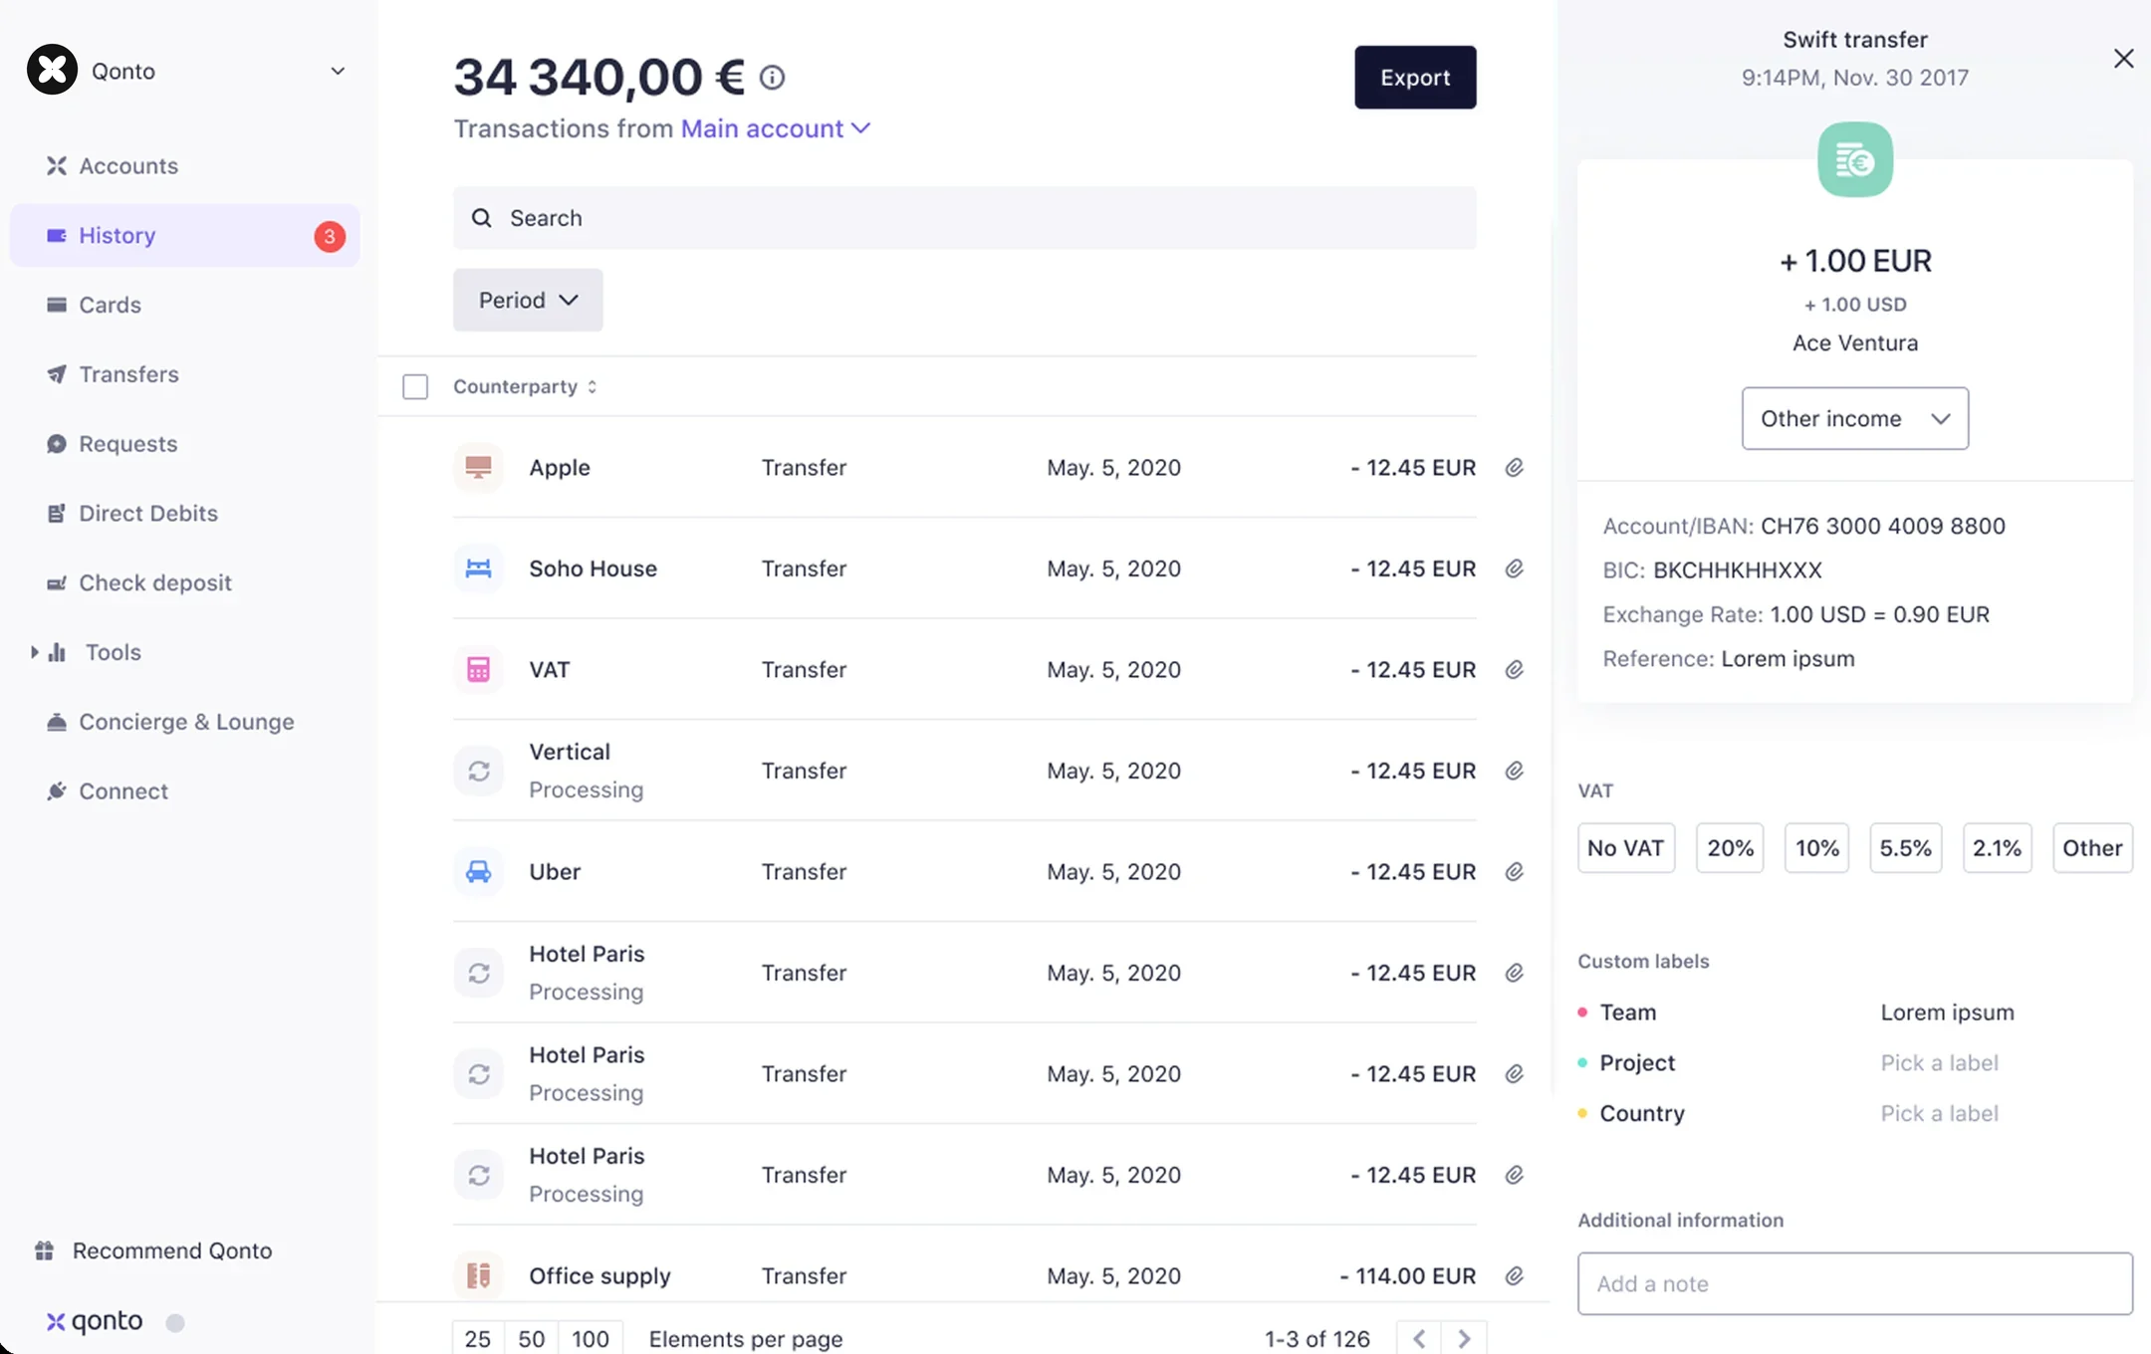The image size is (2151, 1354).
Task: Tick the select-all transactions checkbox
Action: [415, 386]
